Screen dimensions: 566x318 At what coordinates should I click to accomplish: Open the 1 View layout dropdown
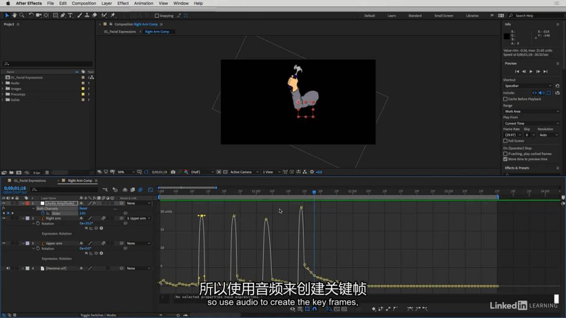pyautogui.click(x=271, y=172)
